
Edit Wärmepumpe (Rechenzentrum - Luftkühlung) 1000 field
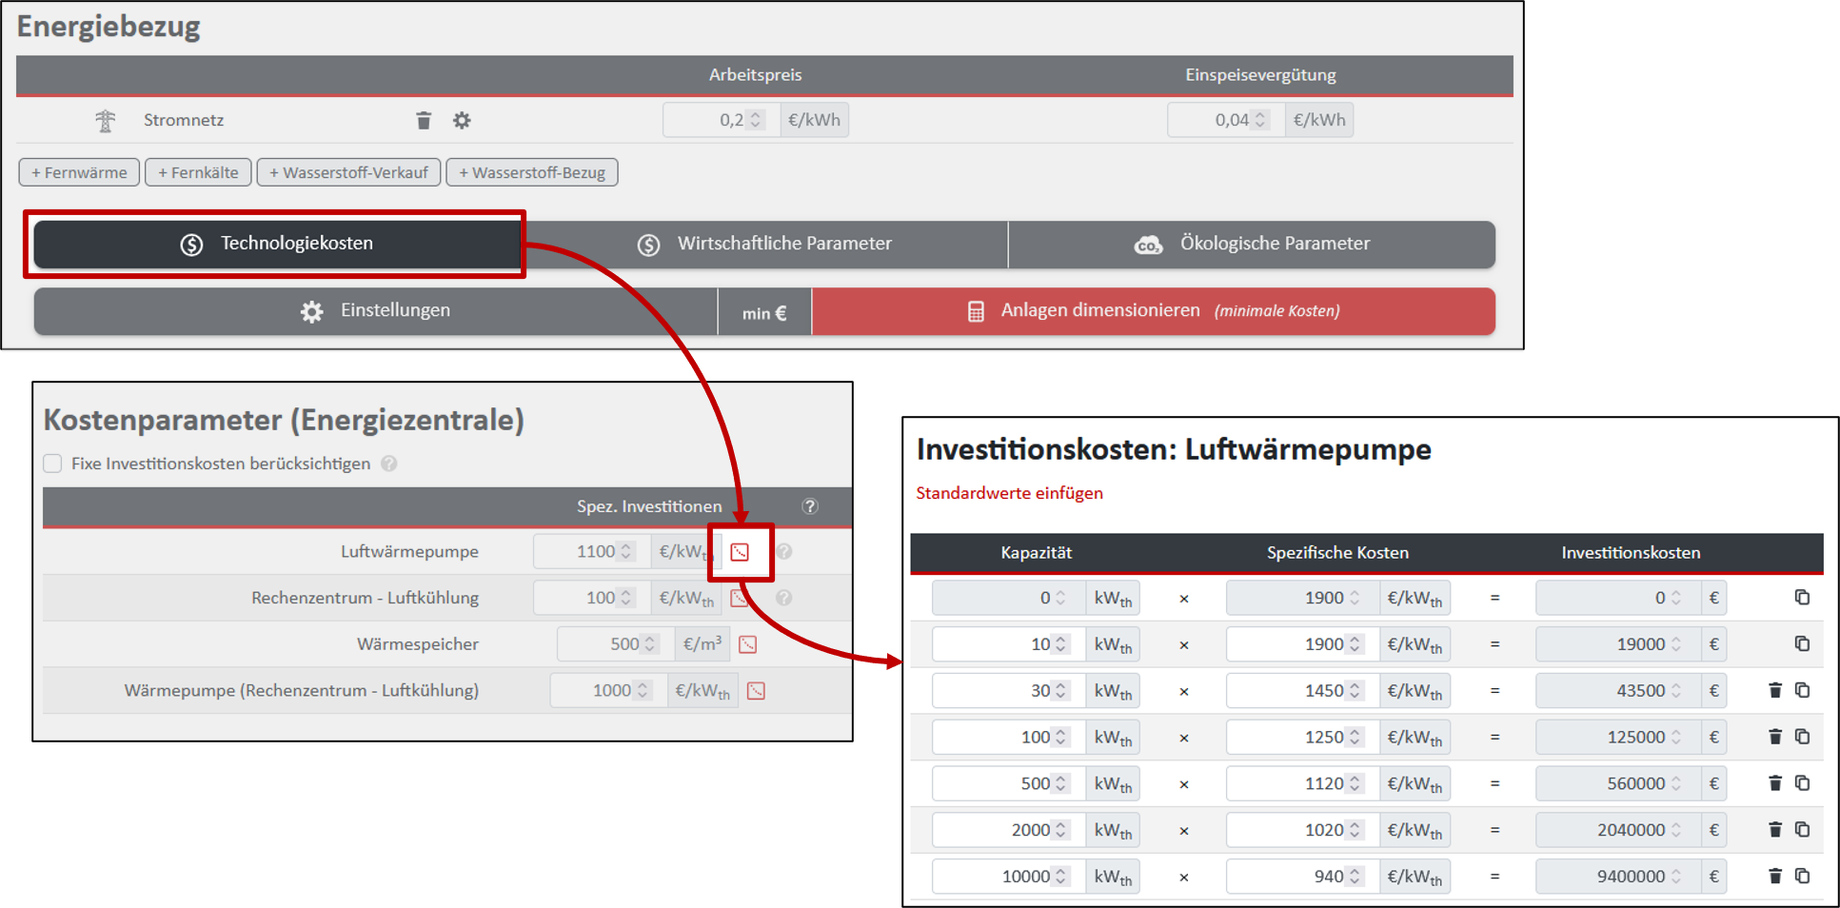point(608,691)
